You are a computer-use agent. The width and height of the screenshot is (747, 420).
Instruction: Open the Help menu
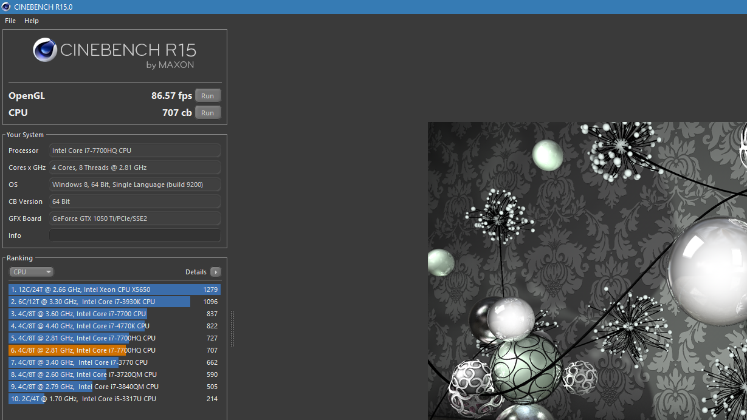(x=32, y=21)
